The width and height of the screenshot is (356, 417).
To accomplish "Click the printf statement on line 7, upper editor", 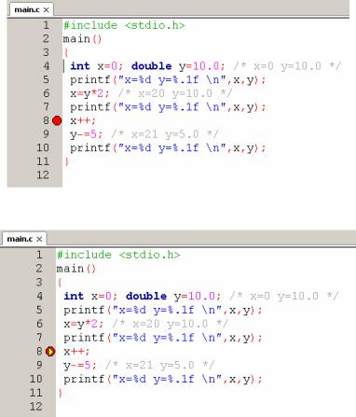I will (x=168, y=107).
